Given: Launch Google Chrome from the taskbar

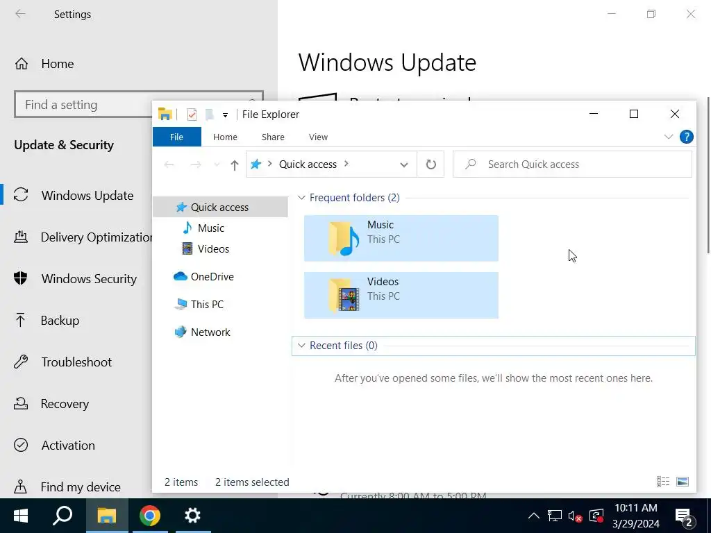Looking at the screenshot, I should point(150,516).
